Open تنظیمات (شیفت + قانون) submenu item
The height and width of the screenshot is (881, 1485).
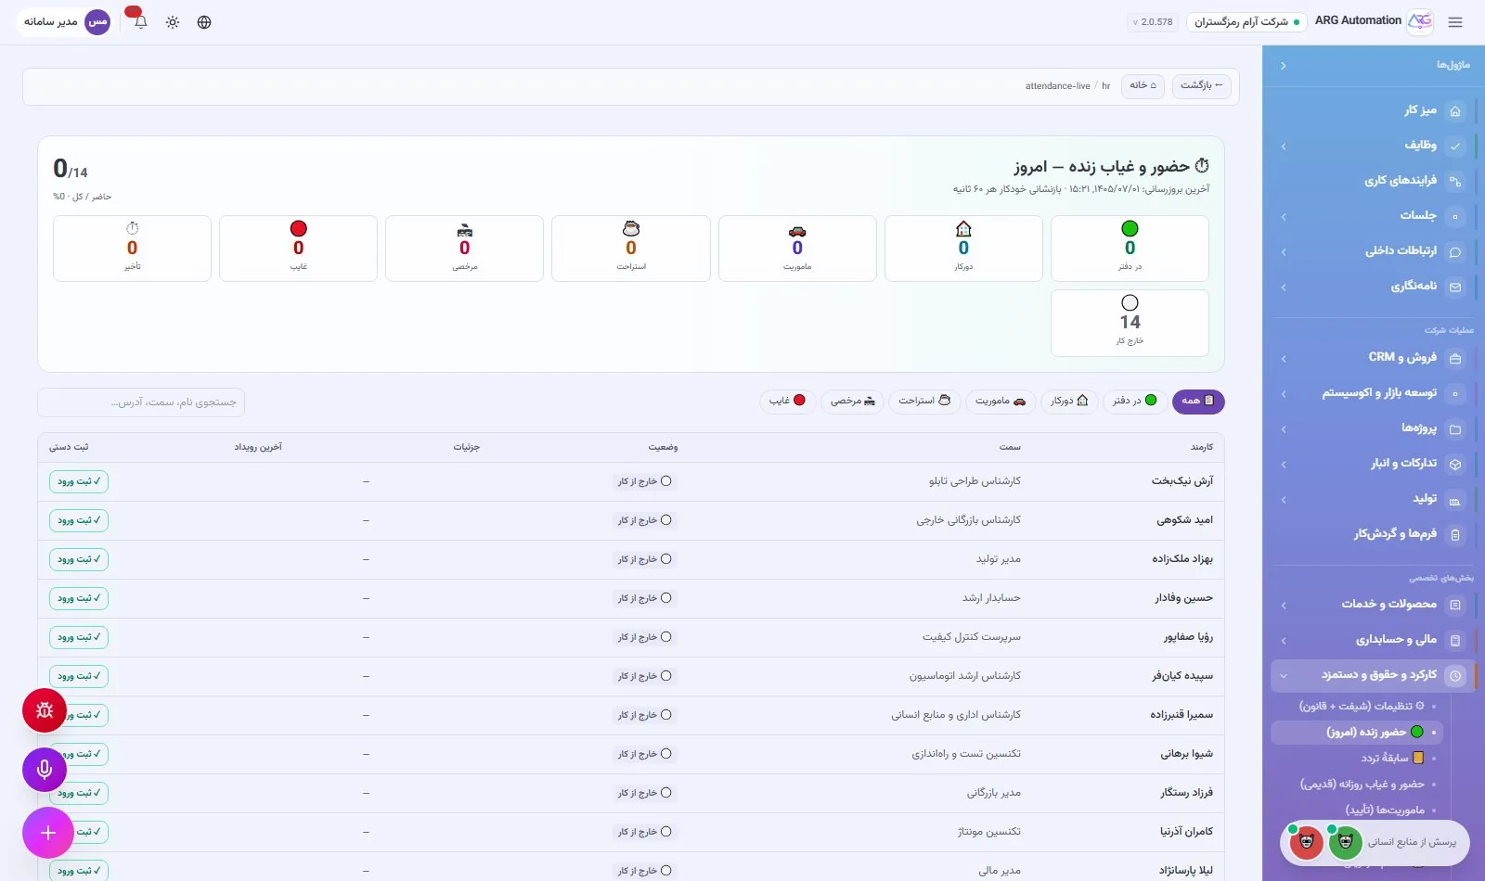[1362, 706]
